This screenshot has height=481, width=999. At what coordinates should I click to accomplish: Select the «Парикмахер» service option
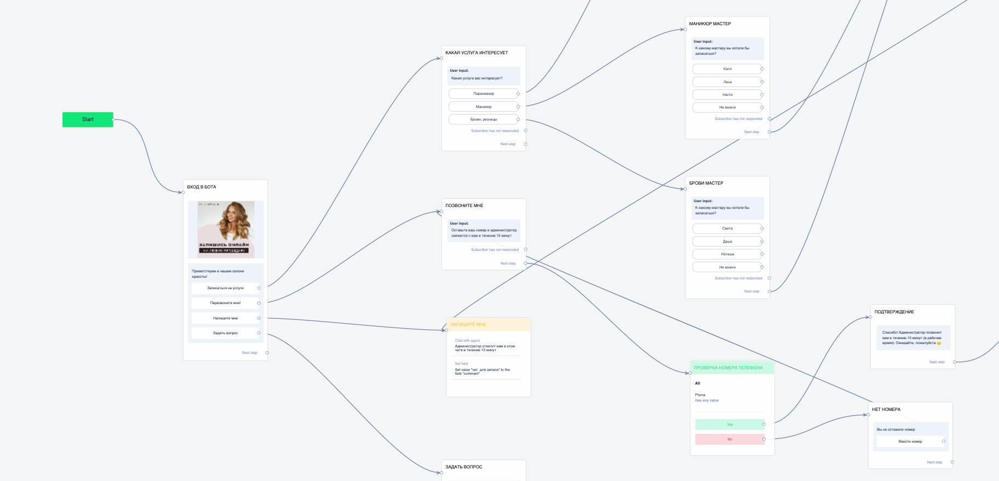tap(484, 94)
